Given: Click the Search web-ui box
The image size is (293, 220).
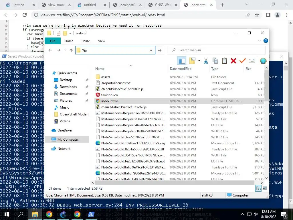Looking at the screenshot, I should tap(217, 50).
